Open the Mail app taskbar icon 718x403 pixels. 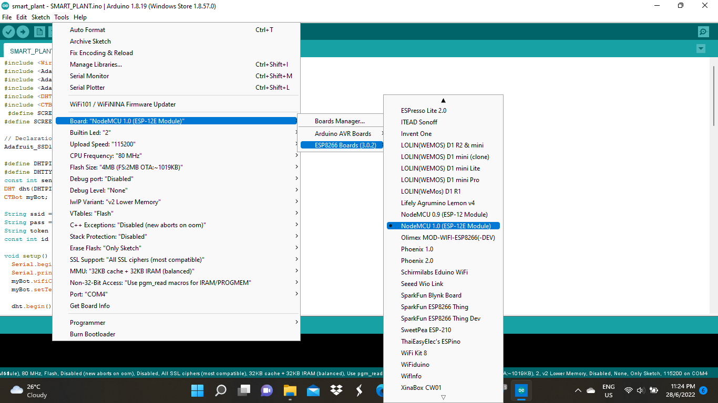pyautogui.click(x=313, y=390)
